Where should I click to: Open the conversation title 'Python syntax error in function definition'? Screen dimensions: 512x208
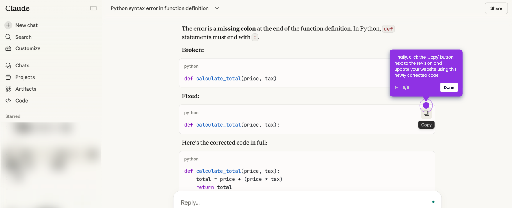(160, 8)
